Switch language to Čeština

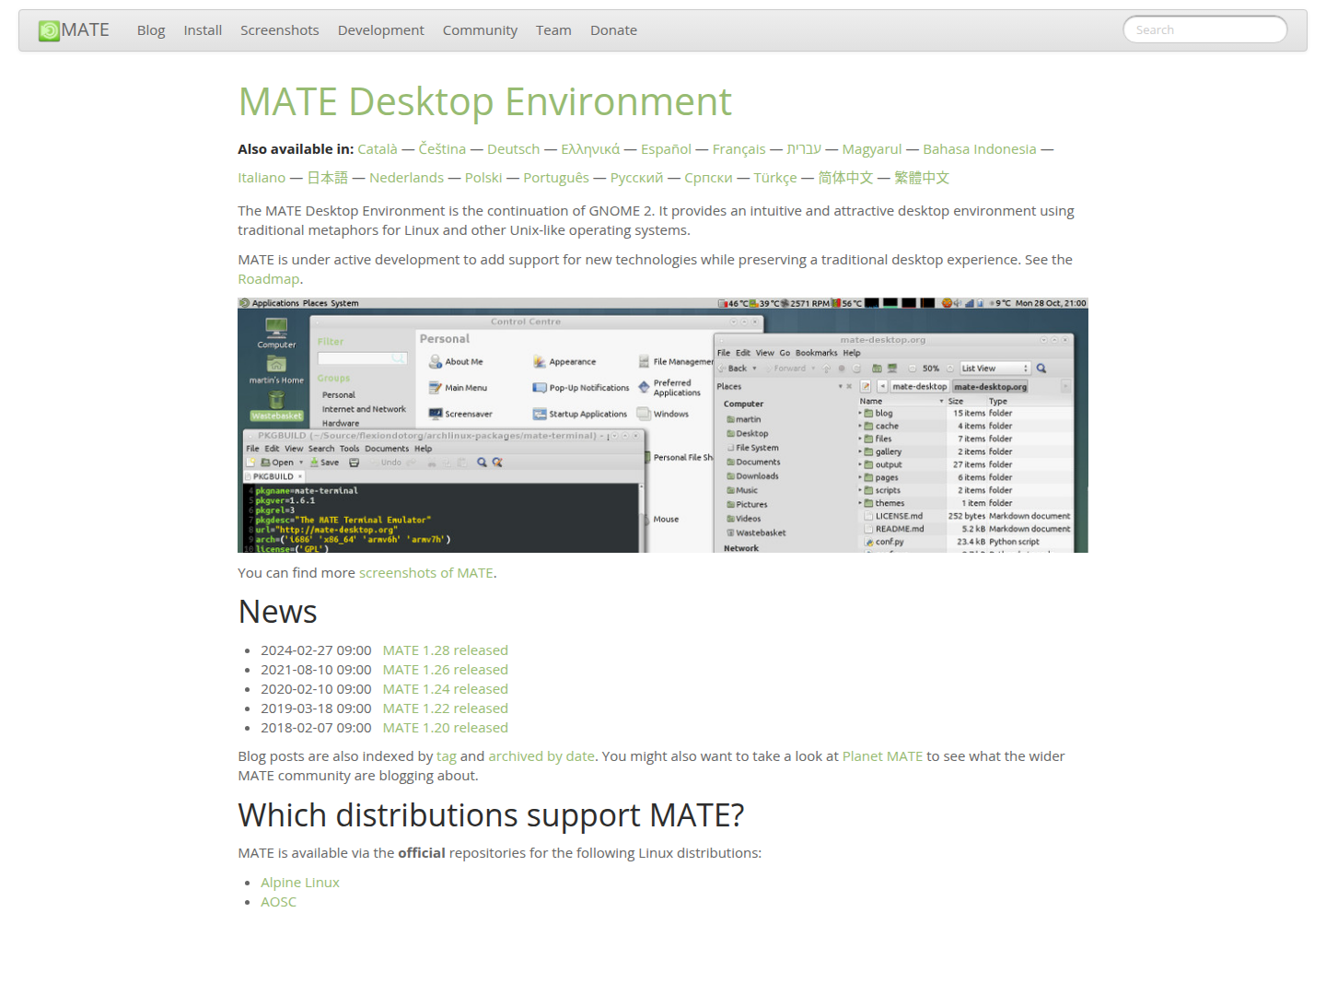click(x=442, y=149)
